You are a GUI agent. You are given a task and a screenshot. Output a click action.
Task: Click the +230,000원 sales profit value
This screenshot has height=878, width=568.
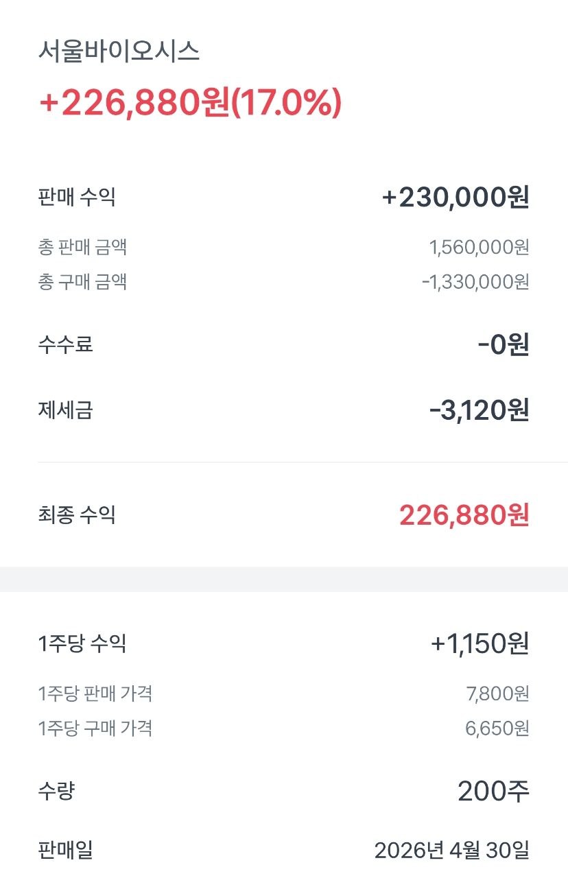pyautogui.click(x=455, y=198)
